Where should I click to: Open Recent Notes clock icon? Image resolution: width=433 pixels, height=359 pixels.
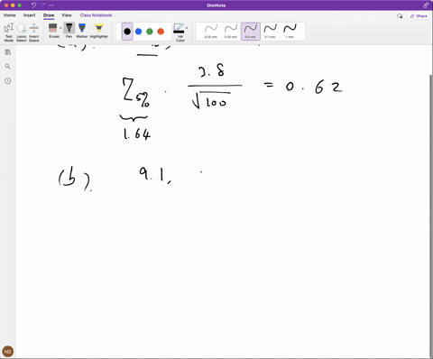pos(8,81)
